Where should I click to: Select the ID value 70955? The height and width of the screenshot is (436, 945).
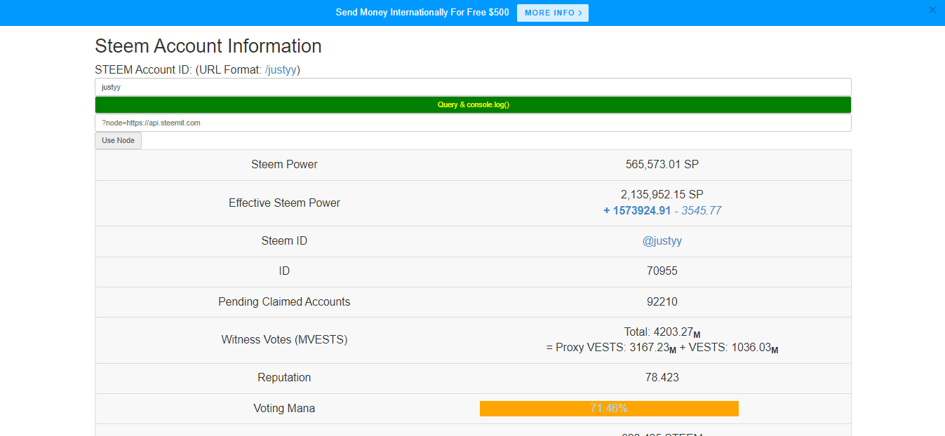coord(662,271)
